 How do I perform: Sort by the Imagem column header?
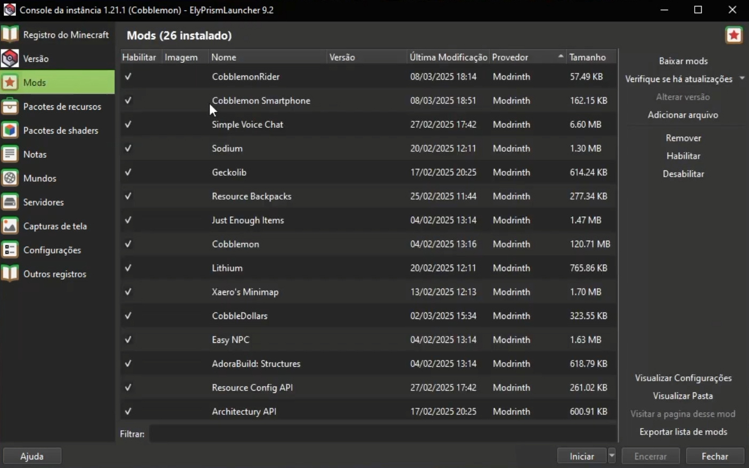click(x=185, y=57)
